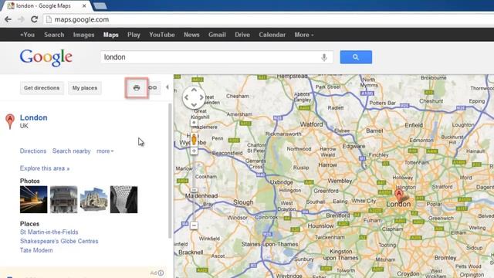
Task: Open Drive in the black bar
Action: point(242,35)
